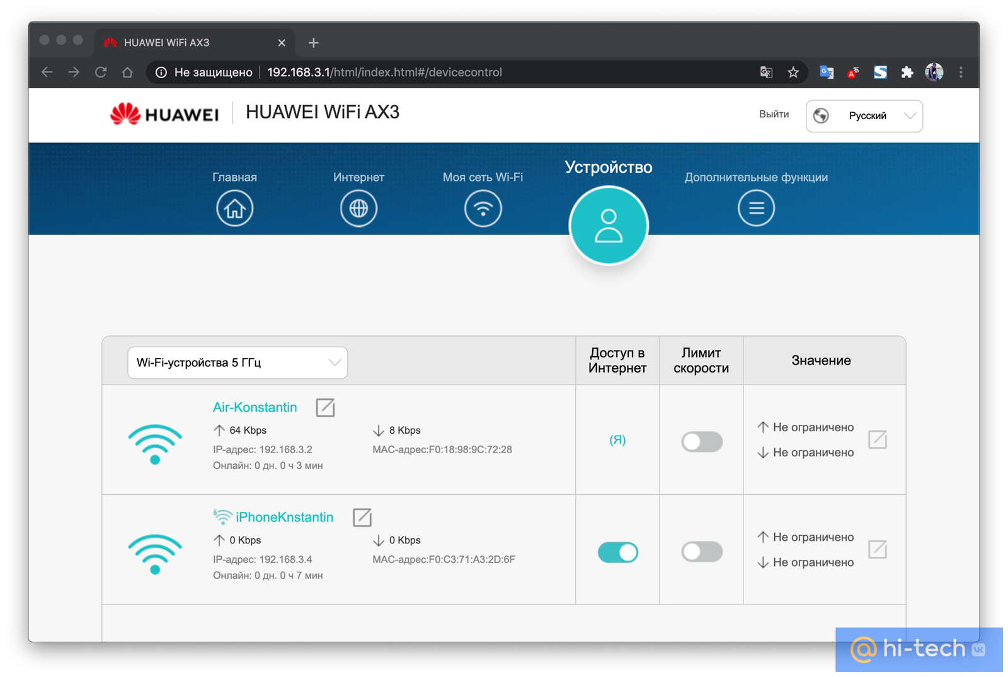Enable speed limit for Air-Konstantin
The width and height of the screenshot is (1008, 677).
point(701,442)
